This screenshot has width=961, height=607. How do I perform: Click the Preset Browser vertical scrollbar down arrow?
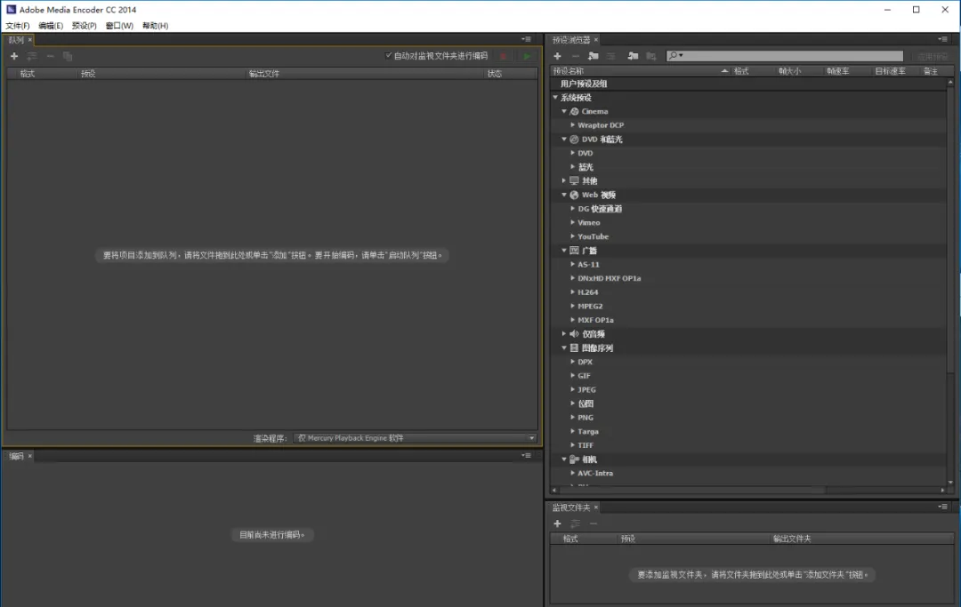click(x=950, y=483)
